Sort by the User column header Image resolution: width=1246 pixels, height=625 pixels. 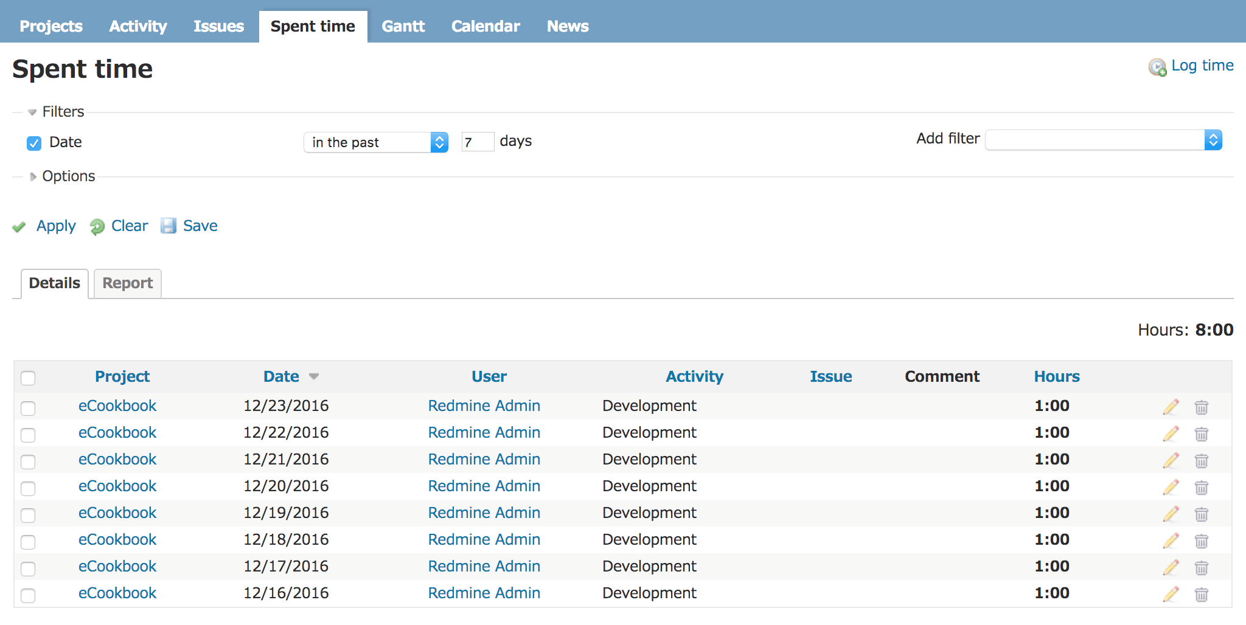(x=489, y=377)
